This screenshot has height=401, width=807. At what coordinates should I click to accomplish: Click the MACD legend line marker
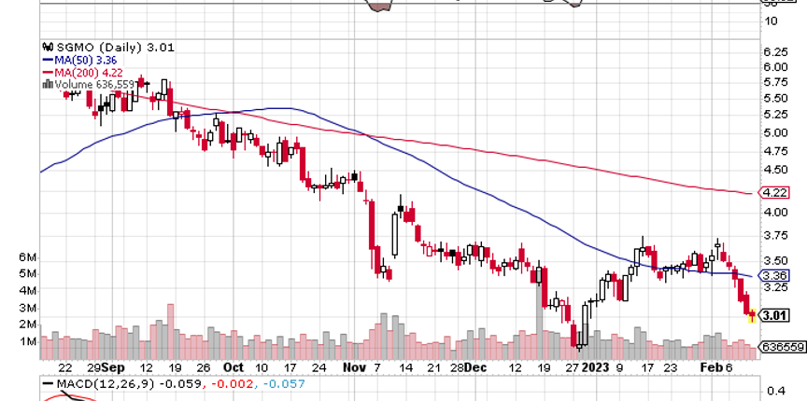pyautogui.click(x=49, y=384)
